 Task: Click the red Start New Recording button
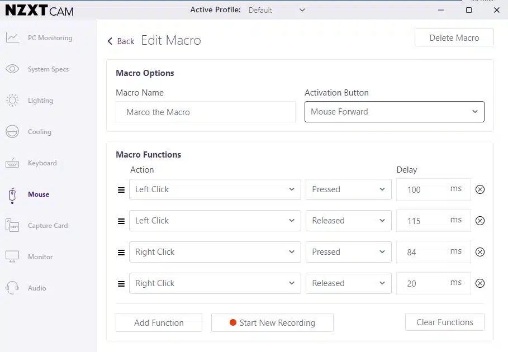[272, 322]
